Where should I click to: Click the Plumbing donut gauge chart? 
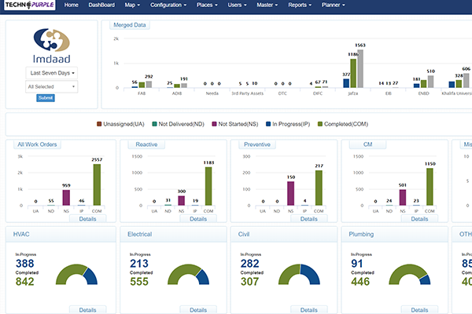(409, 274)
